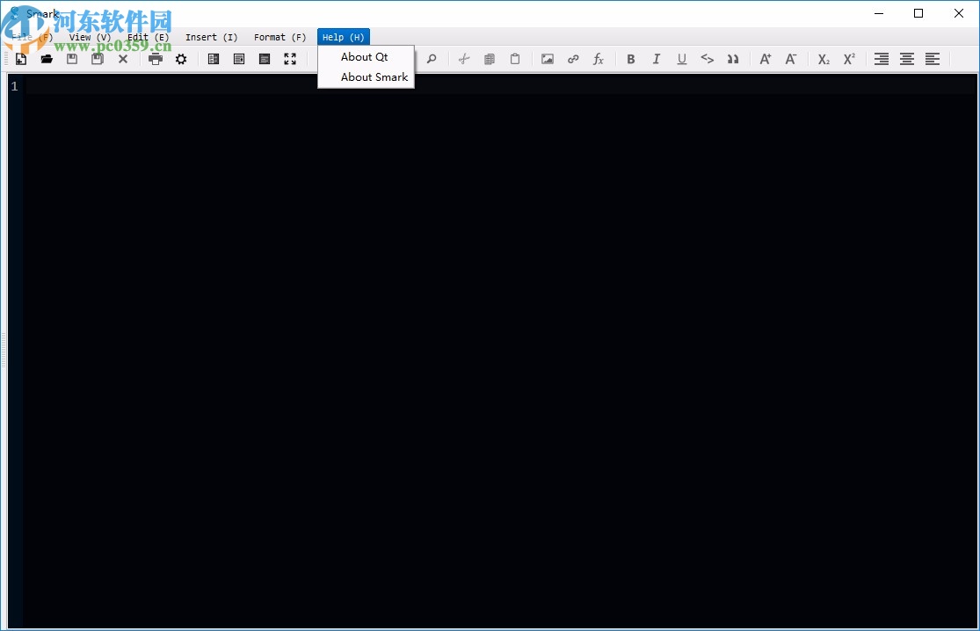Select About Qt from Help menu

pos(363,56)
